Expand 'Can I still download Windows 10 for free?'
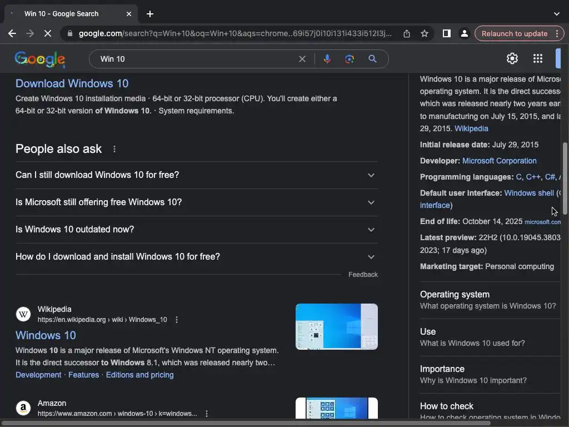Screen dimensions: 569x427 (x=197, y=175)
